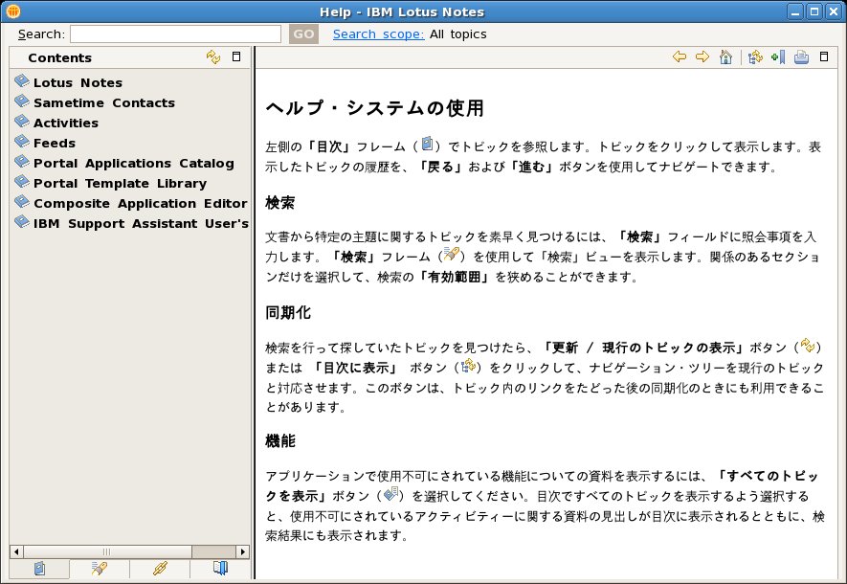Open Portal Applications Catalog book
Screen dimensions: 847x584
134,163
